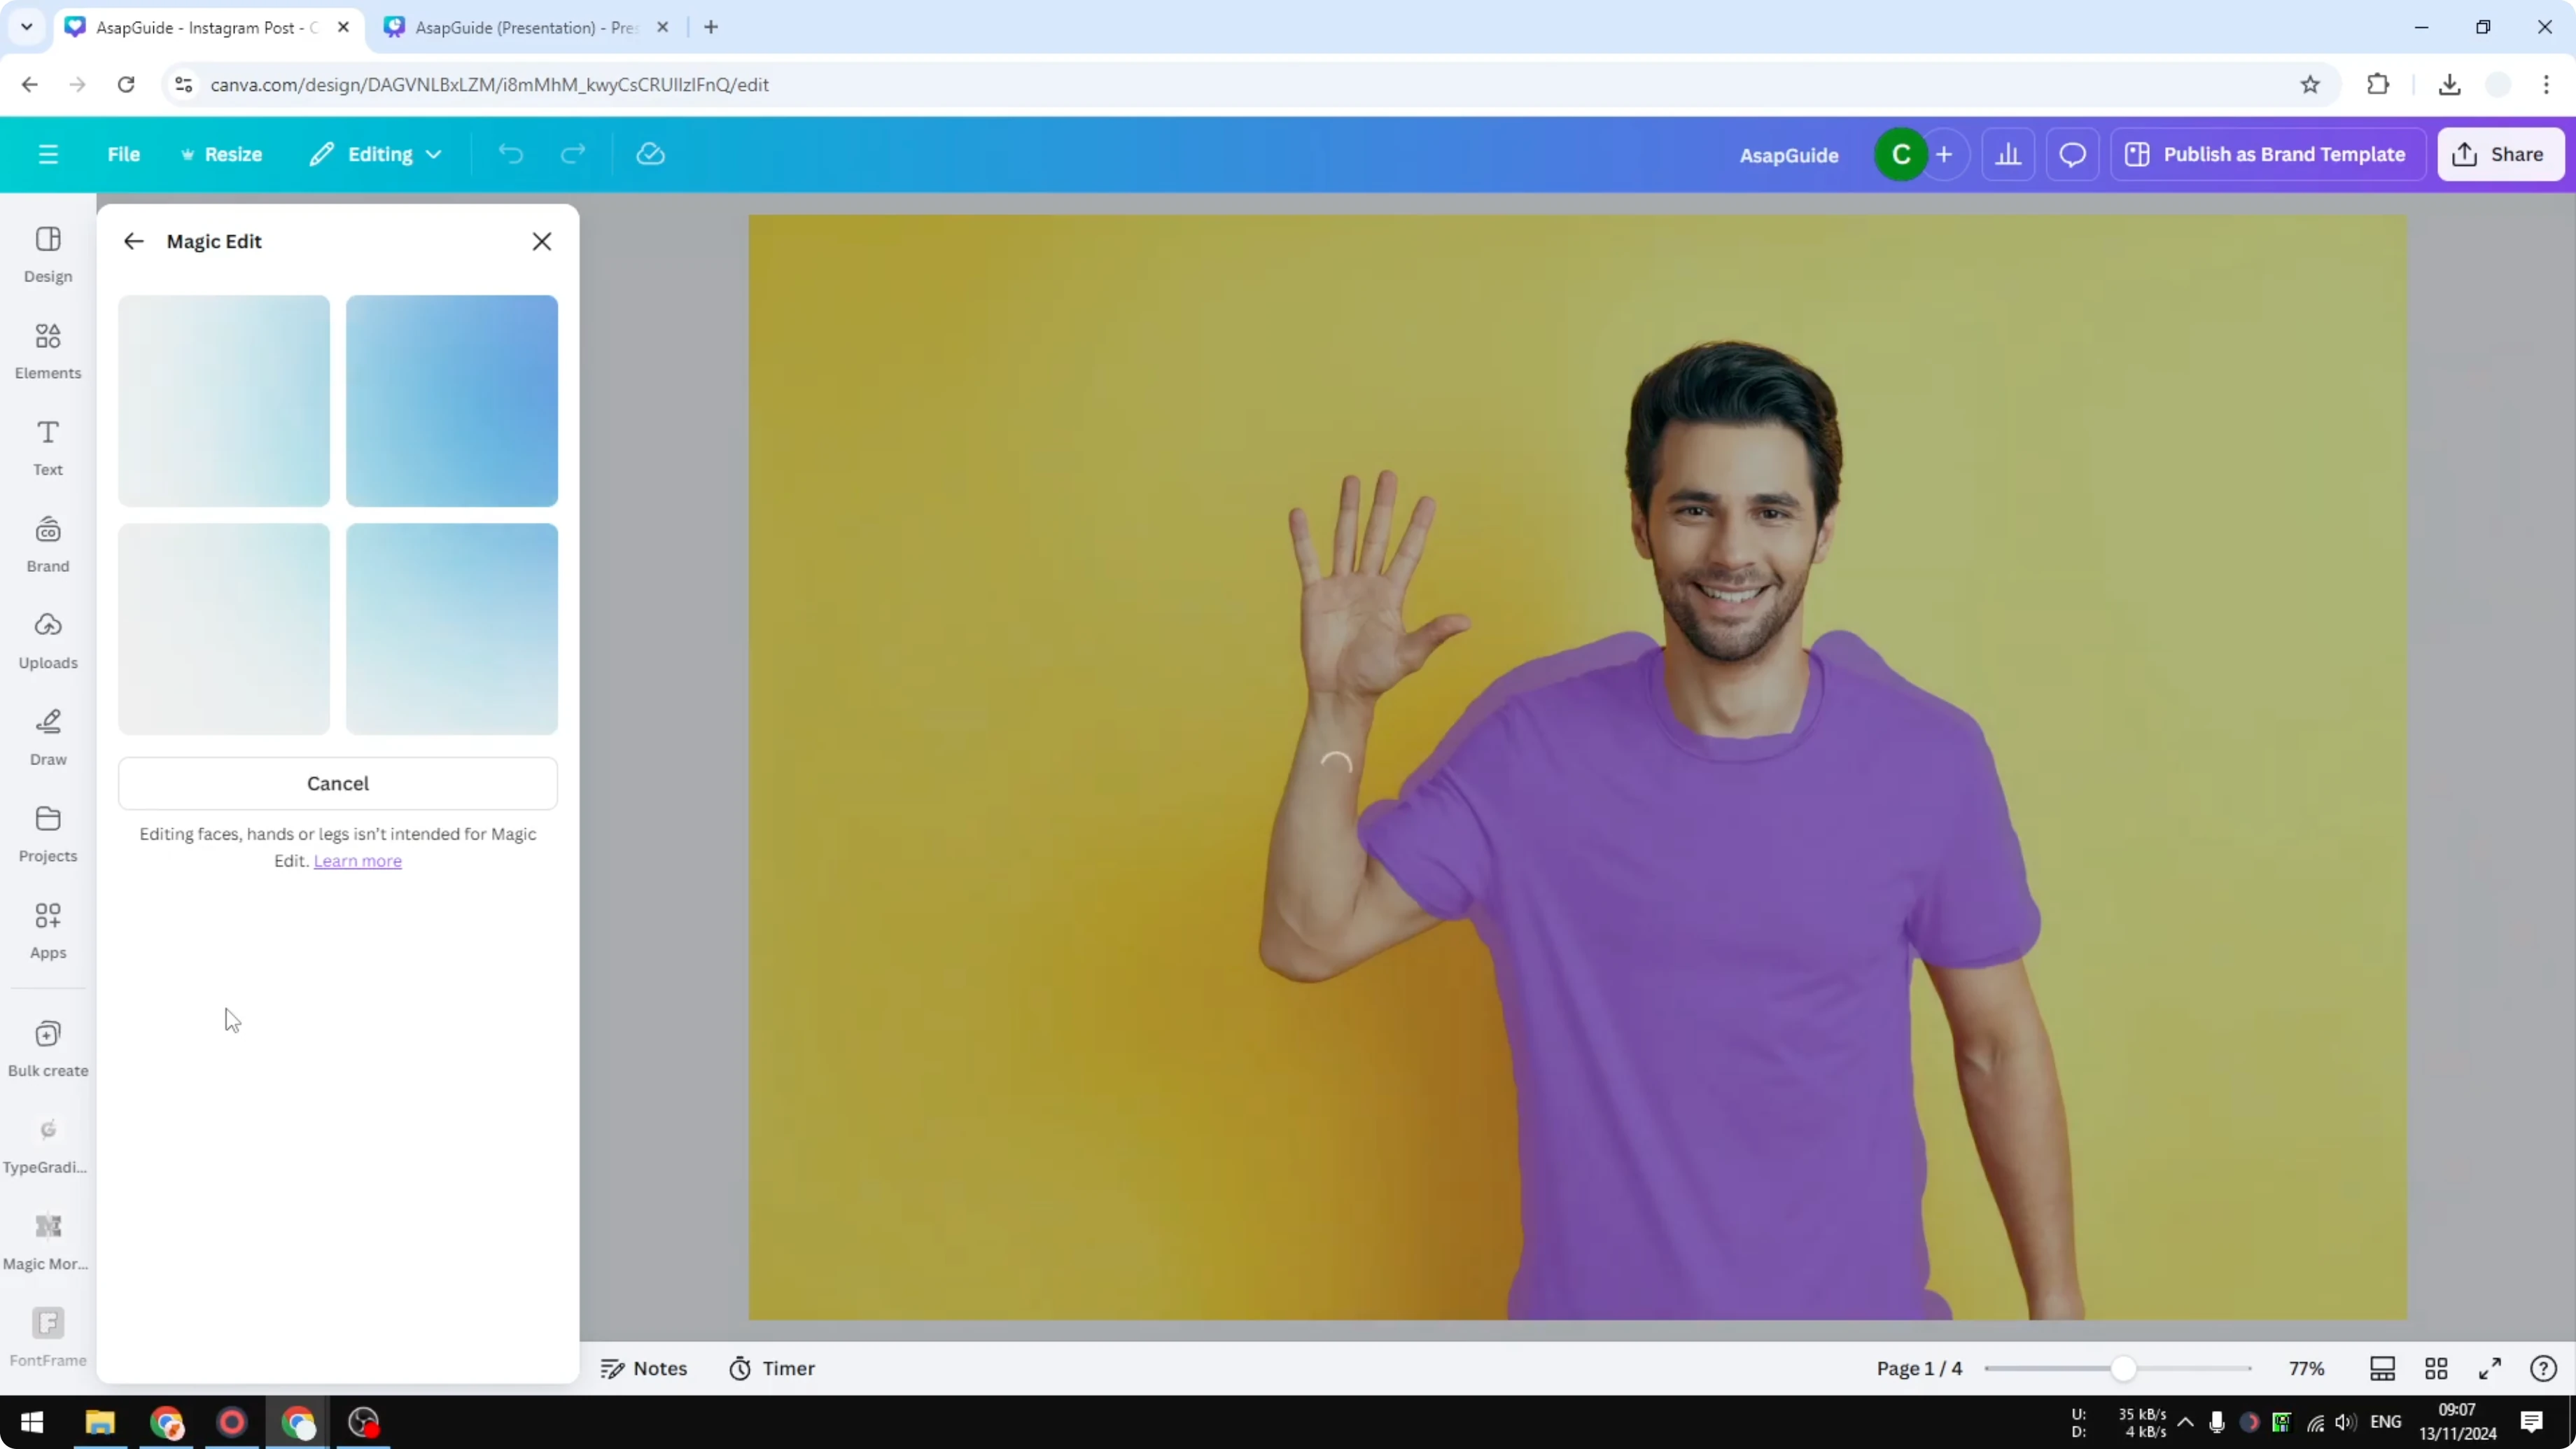Switch to the AsapGuide Presentation browser tab
Viewport: 2576px width, 1449px height.
[x=520, y=27]
